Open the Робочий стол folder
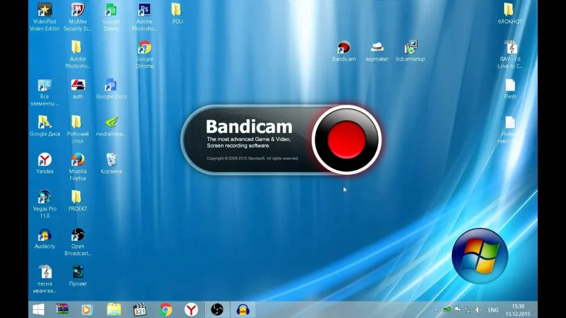 coord(77,129)
